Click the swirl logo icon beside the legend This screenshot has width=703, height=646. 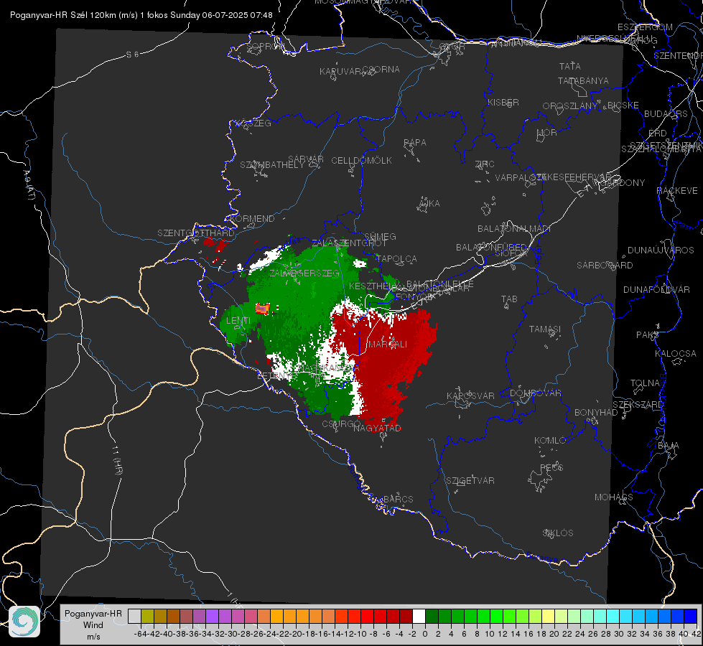(24, 622)
